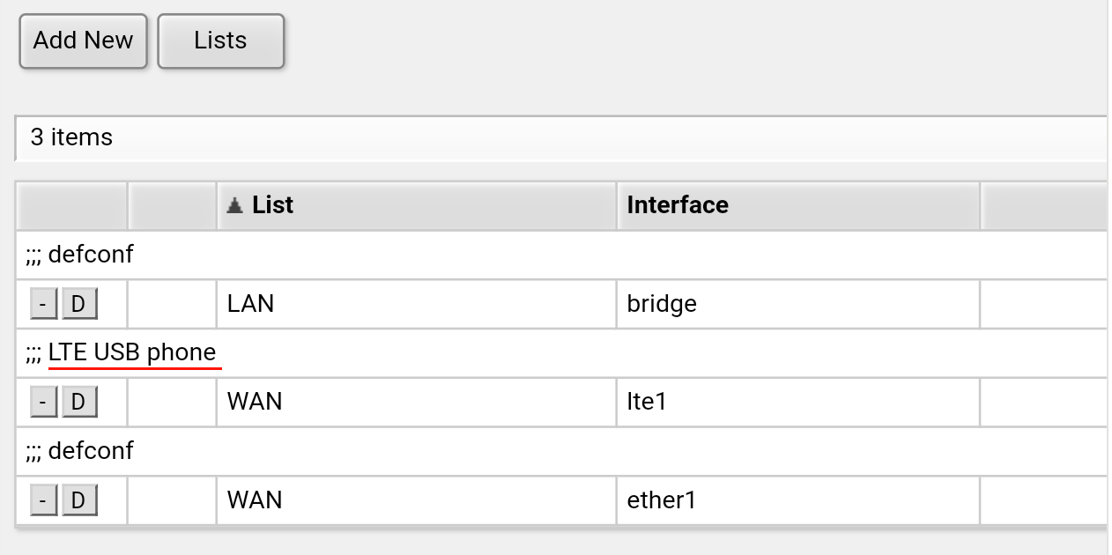Sort by the Interface column header
The height and width of the screenshot is (555, 1112).
click(x=677, y=205)
